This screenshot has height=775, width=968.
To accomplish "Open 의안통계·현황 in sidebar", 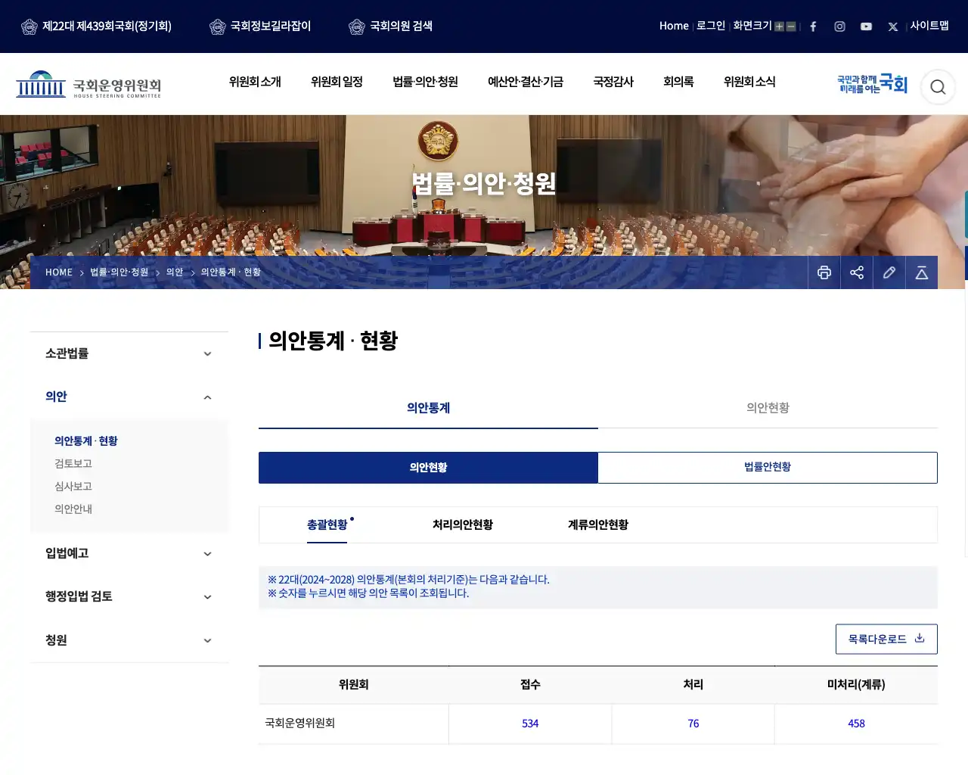I will [86, 441].
